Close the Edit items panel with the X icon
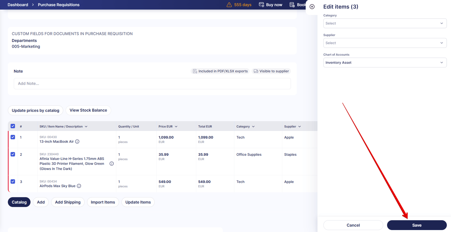The image size is (451, 232). (312, 6)
